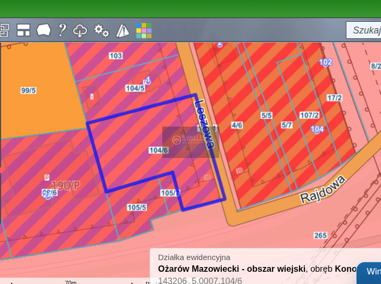Click parcel 4/6 in red striped zone
Image resolution: width=381 pixels, height=284 pixels.
point(237,126)
